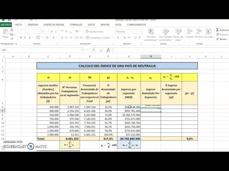229x171 pixels.
Task: Click Ajustar texto wrap text button
Action: click(x=94, y=32)
